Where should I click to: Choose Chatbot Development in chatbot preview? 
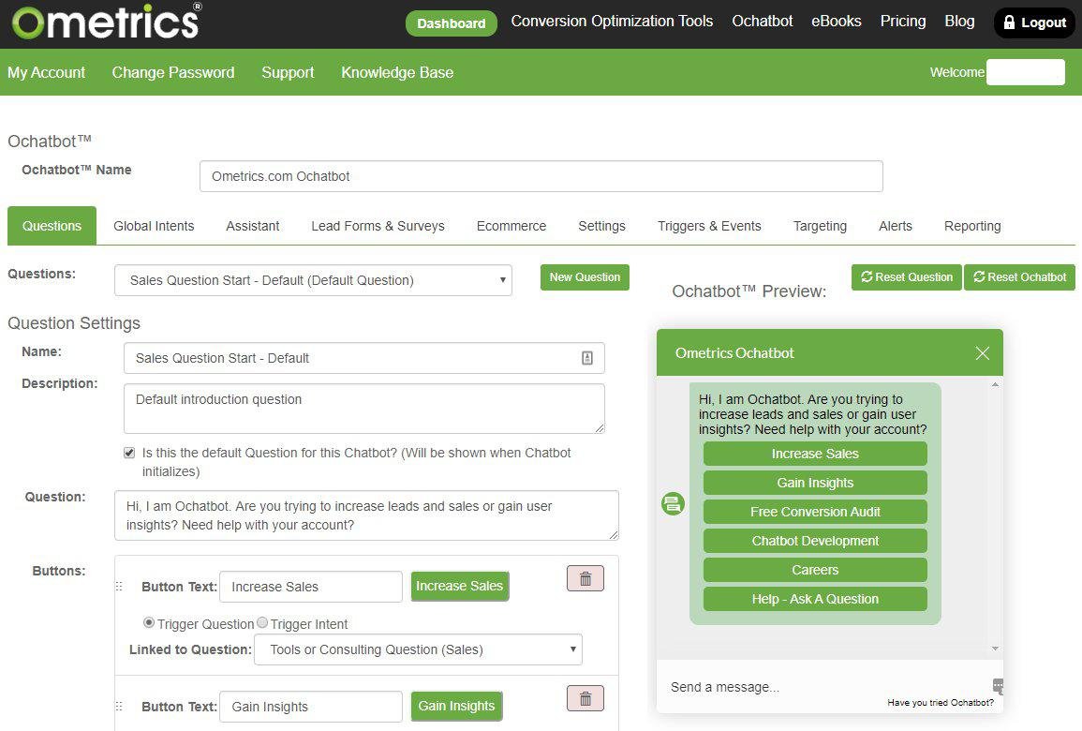(815, 541)
